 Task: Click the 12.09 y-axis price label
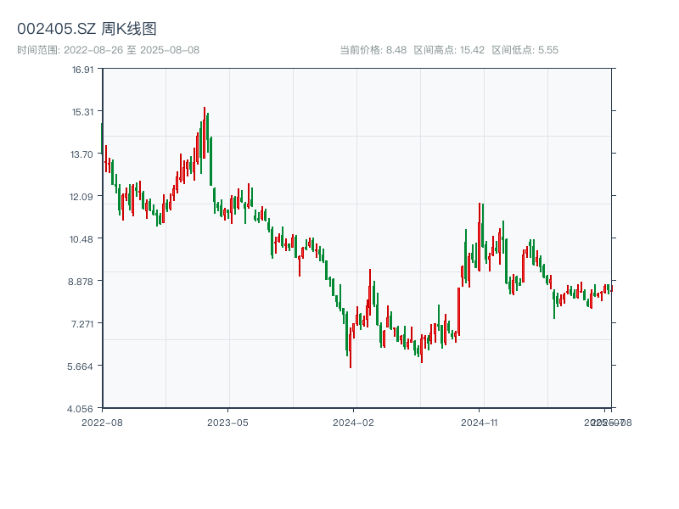point(82,196)
